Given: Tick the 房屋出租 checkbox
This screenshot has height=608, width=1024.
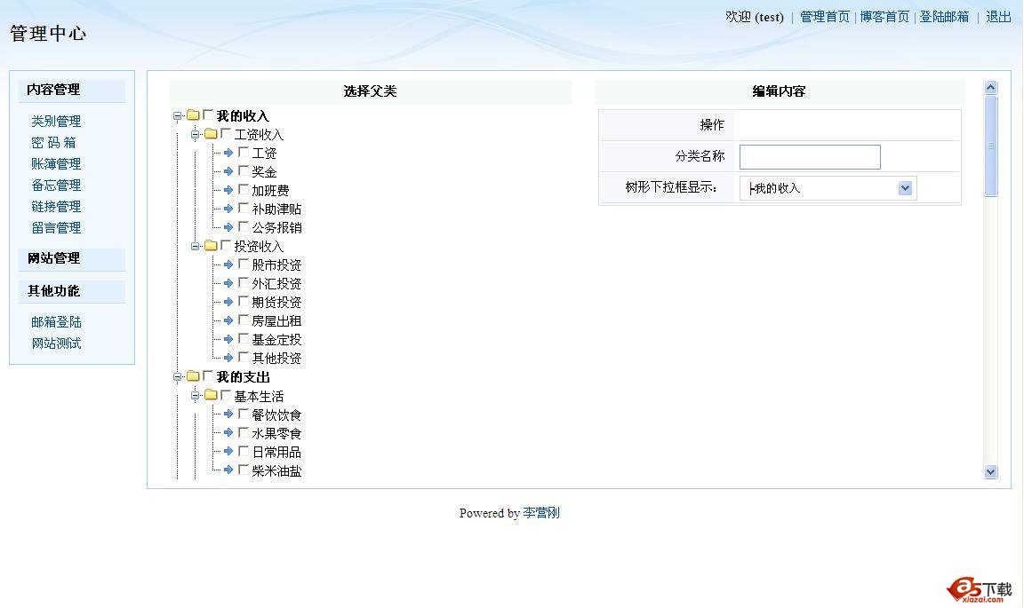Looking at the screenshot, I should [244, 320].
